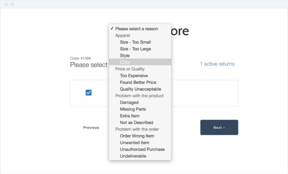Select 'Damaged' as the reason
Image resolution: width=288 pixels, height=174 pixels.
coord(129,102)
